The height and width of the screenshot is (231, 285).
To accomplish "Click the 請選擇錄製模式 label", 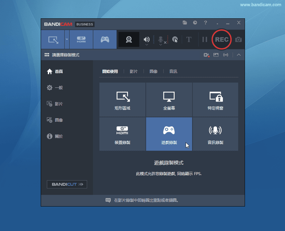I will point(65,55).
